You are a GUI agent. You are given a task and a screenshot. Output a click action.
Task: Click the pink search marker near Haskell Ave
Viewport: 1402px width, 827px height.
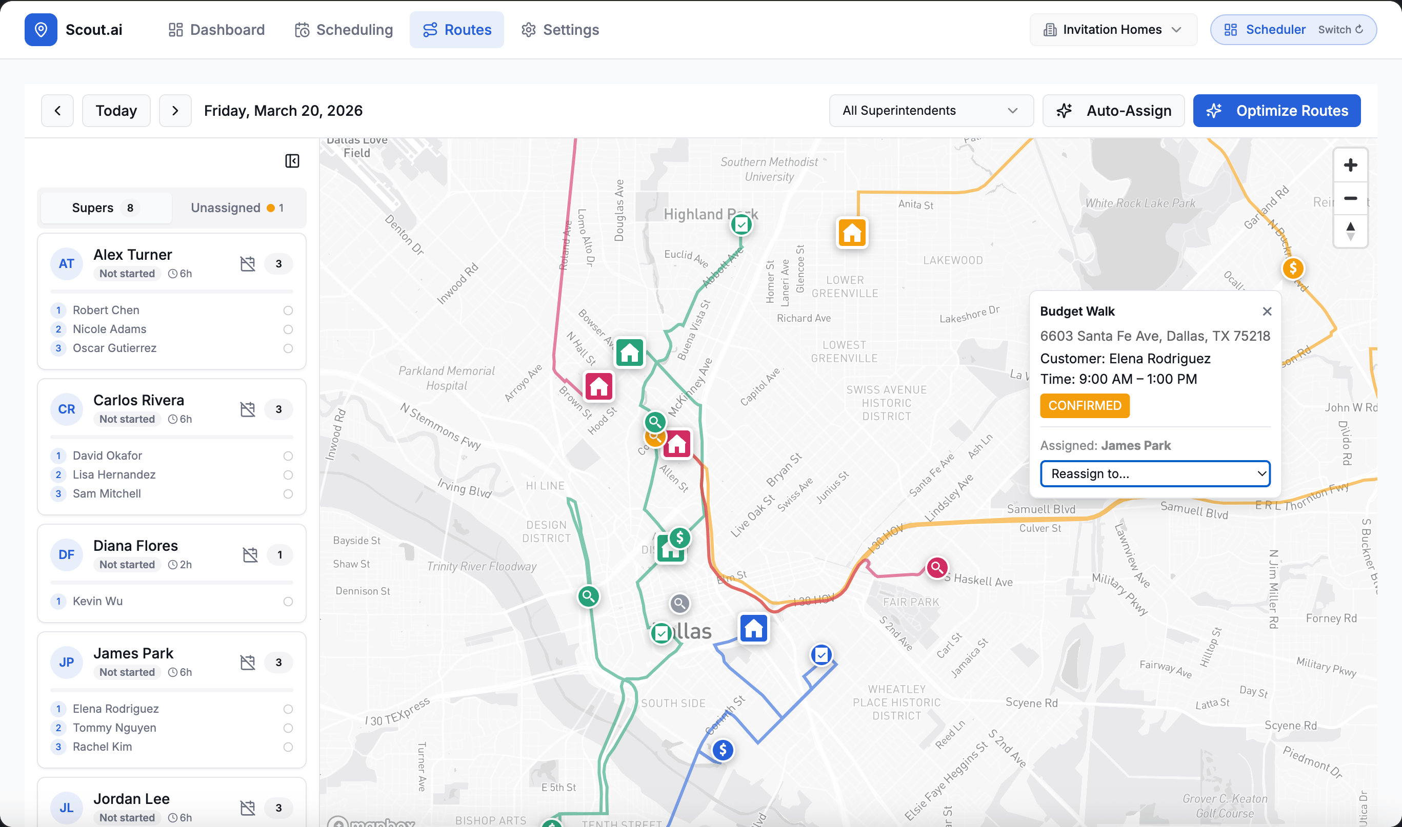point(937,568)
